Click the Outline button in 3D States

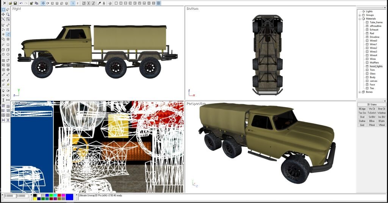pyautogui.click(x=362, y=121)
